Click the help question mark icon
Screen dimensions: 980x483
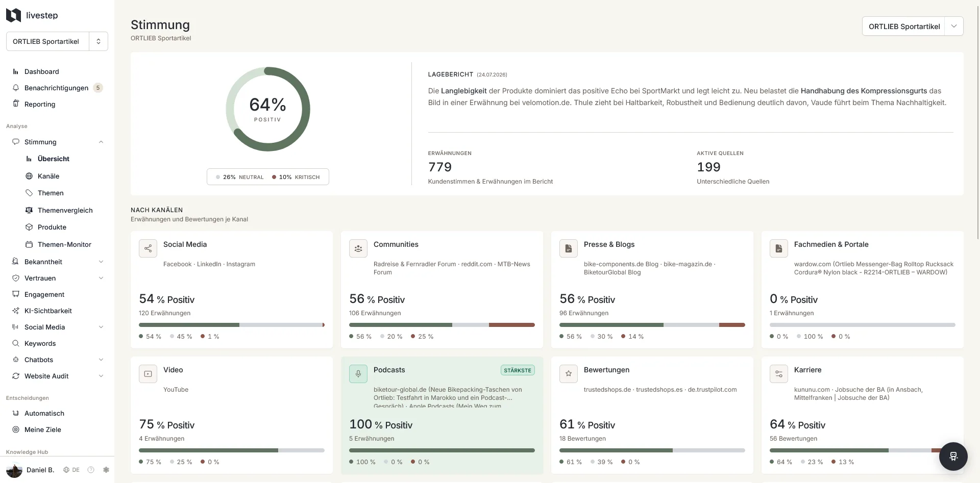91,470
